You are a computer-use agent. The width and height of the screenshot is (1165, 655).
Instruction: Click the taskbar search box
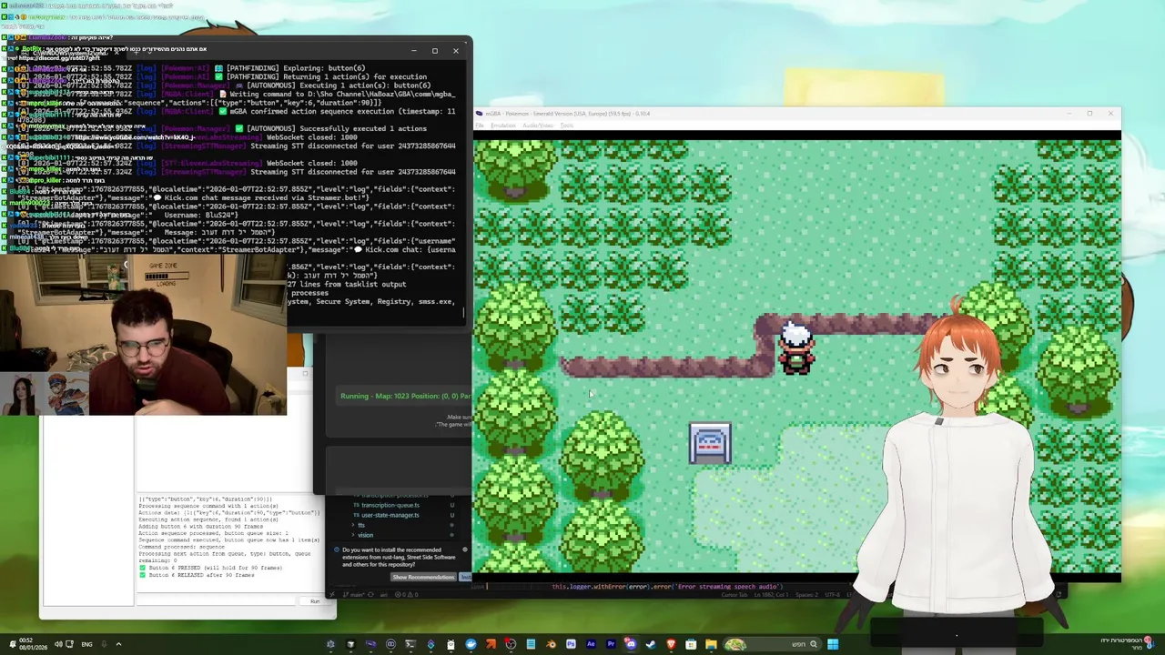tap(771, 644)
